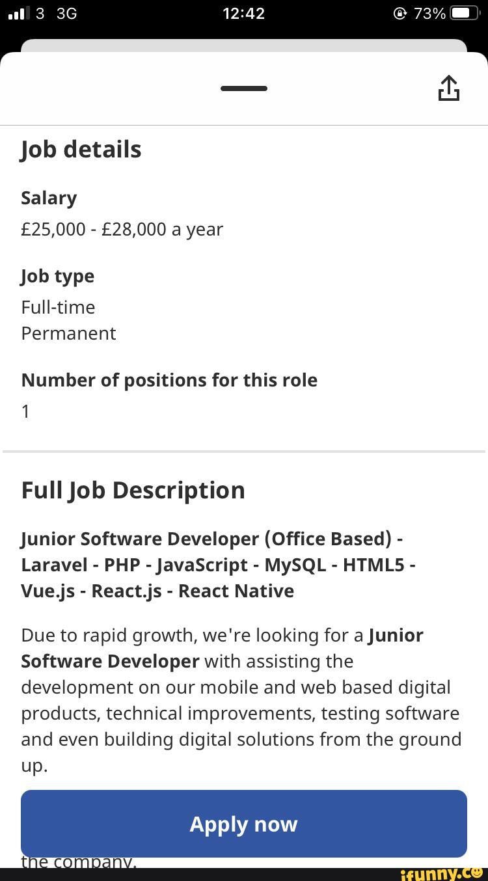Open the share sheet for this job
Screen dimensions: 488x881
tap(448, 88)
